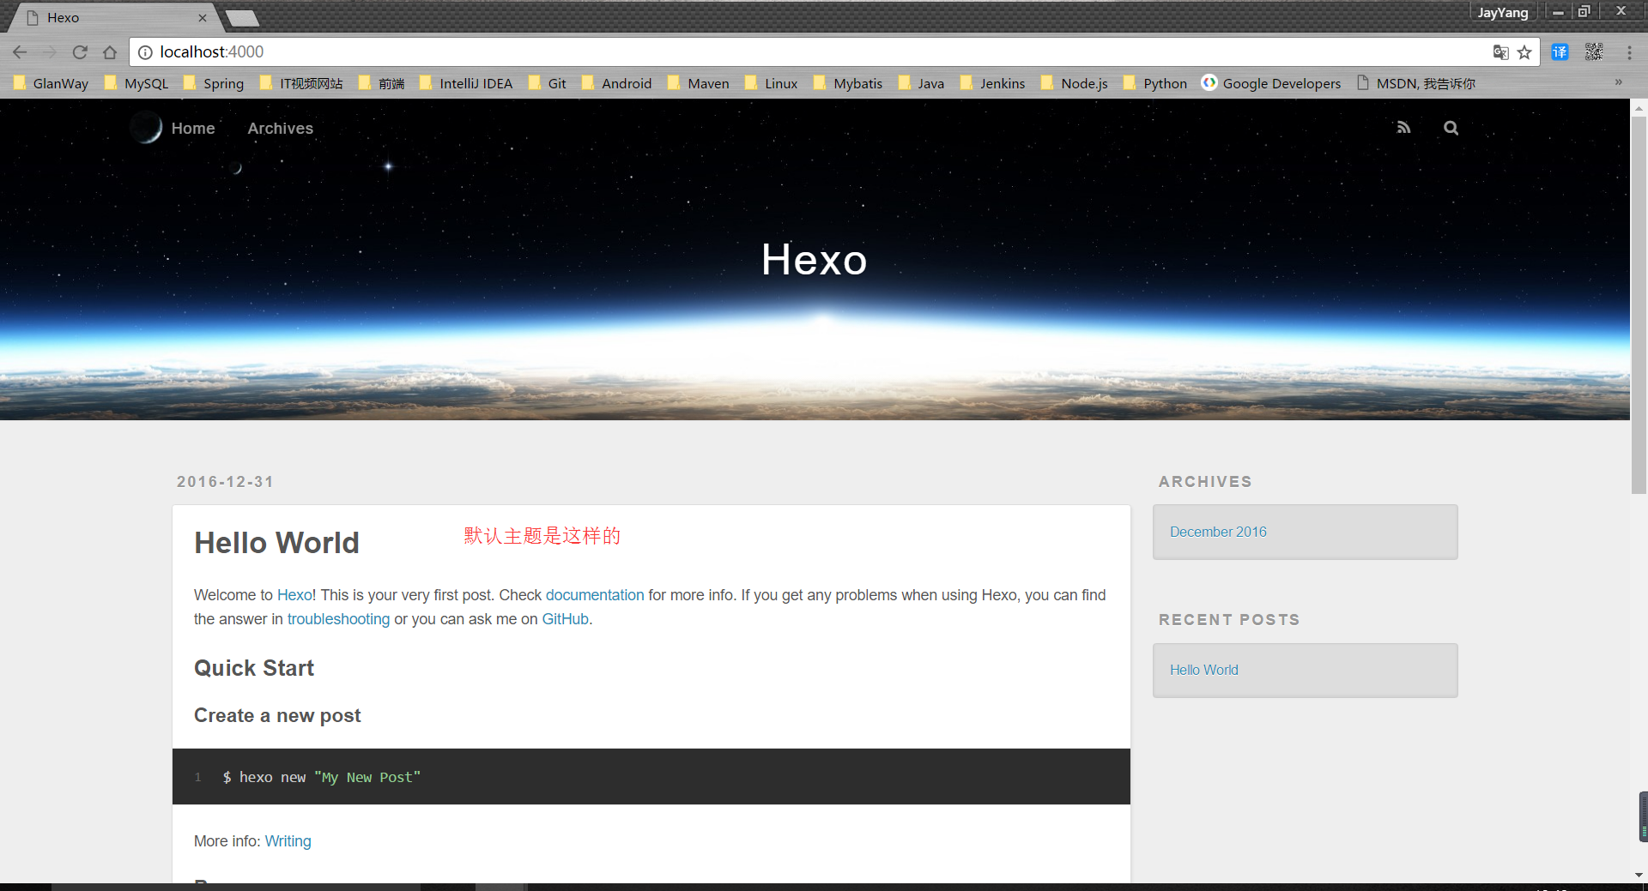Image resolution: width=1648 pixels, height=891 pixels.
Task: Open Android bookmark folder
Action: 616,83
